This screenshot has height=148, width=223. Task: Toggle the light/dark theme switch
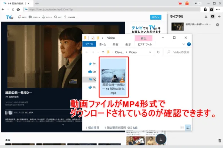(x=198, y=3)
